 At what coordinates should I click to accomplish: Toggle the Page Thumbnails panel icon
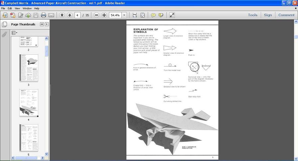pos(5,24)
